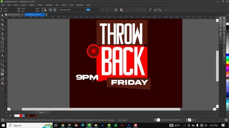Image resolution: width=229 pixels, height=128 pixels.
Task: Select the Zoom magnifier tool
Action: (x=3, y=29)
